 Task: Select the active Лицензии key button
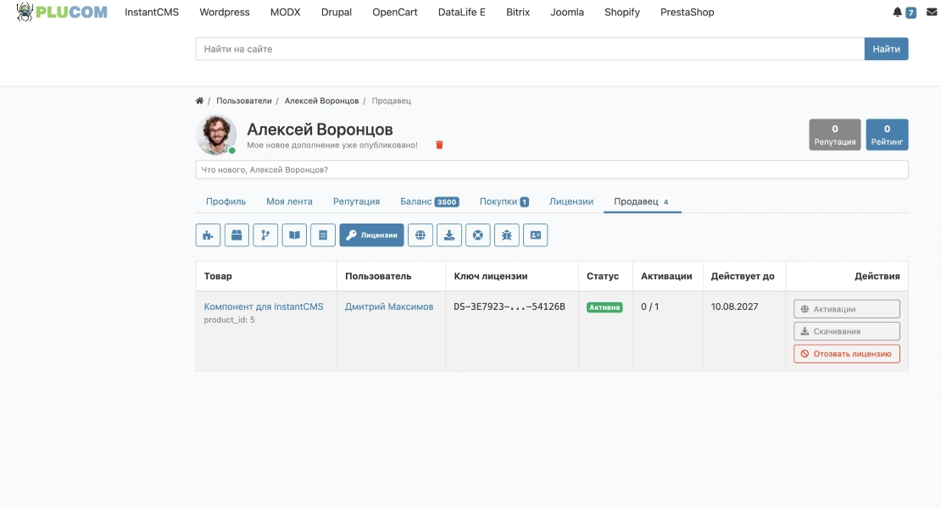371,235
